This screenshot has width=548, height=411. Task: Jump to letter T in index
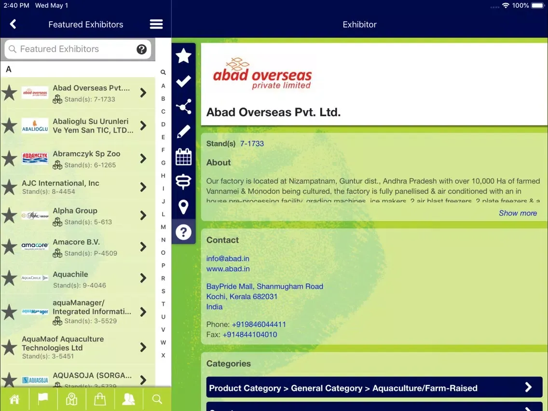163,304
